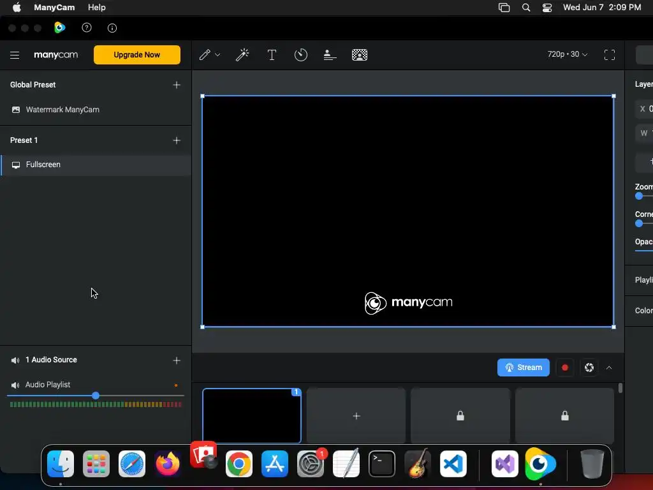Adjust the Corner radius slider handle
Viewport: 653px width, 490px height.
tap(639, 223)
